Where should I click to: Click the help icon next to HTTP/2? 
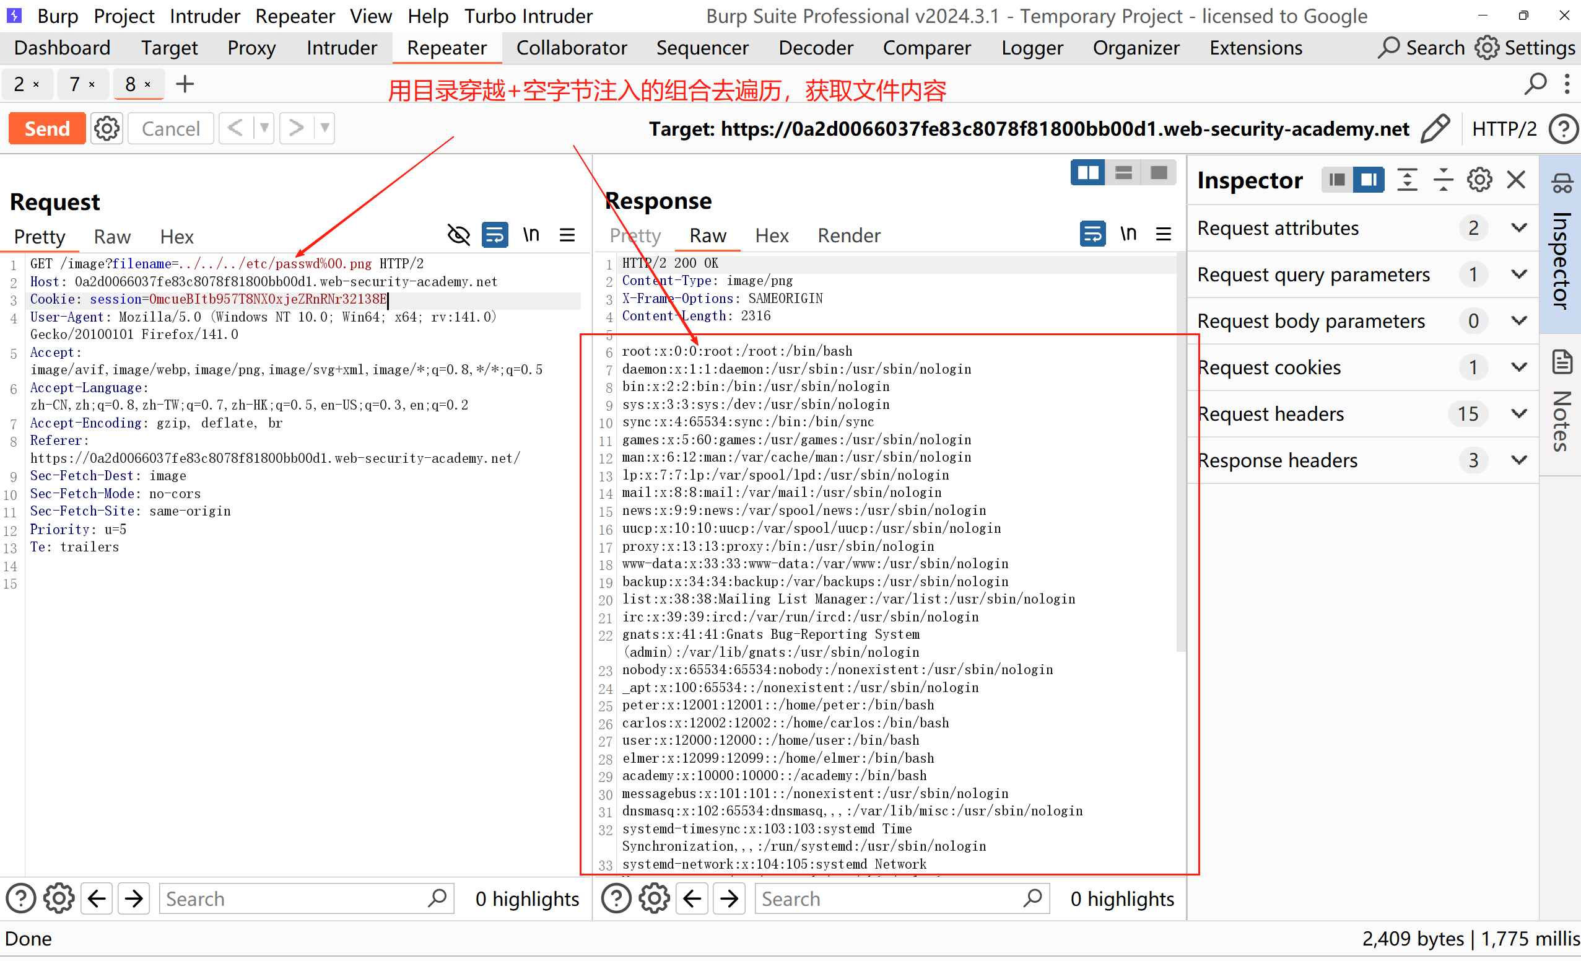tap(1563, 129)
